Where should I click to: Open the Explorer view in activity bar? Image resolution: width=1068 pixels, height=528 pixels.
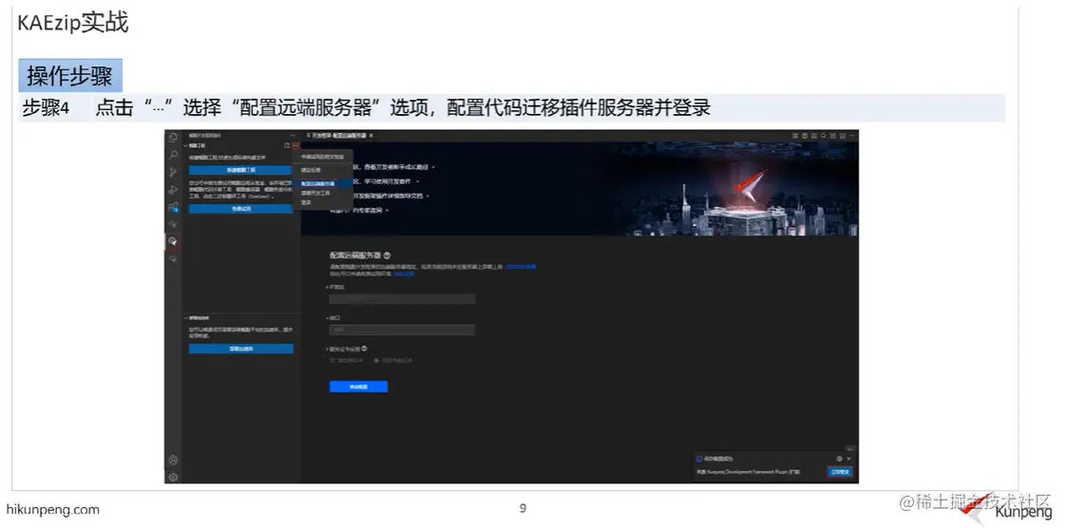[x=173, y=138]
